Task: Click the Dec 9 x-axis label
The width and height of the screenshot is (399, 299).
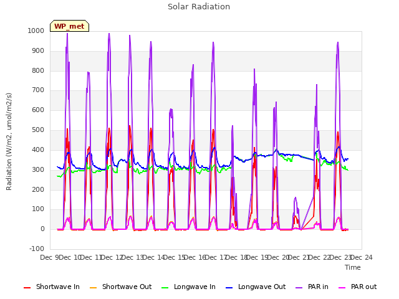Action: (50, 257)
